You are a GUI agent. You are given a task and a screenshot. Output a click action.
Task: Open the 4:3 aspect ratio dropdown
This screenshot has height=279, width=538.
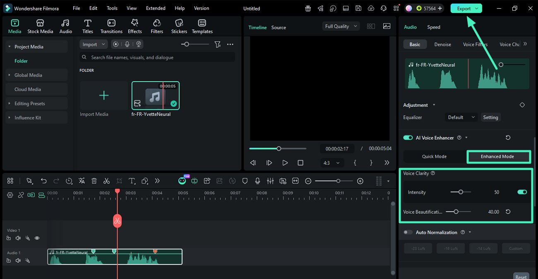tap(332, 163)
